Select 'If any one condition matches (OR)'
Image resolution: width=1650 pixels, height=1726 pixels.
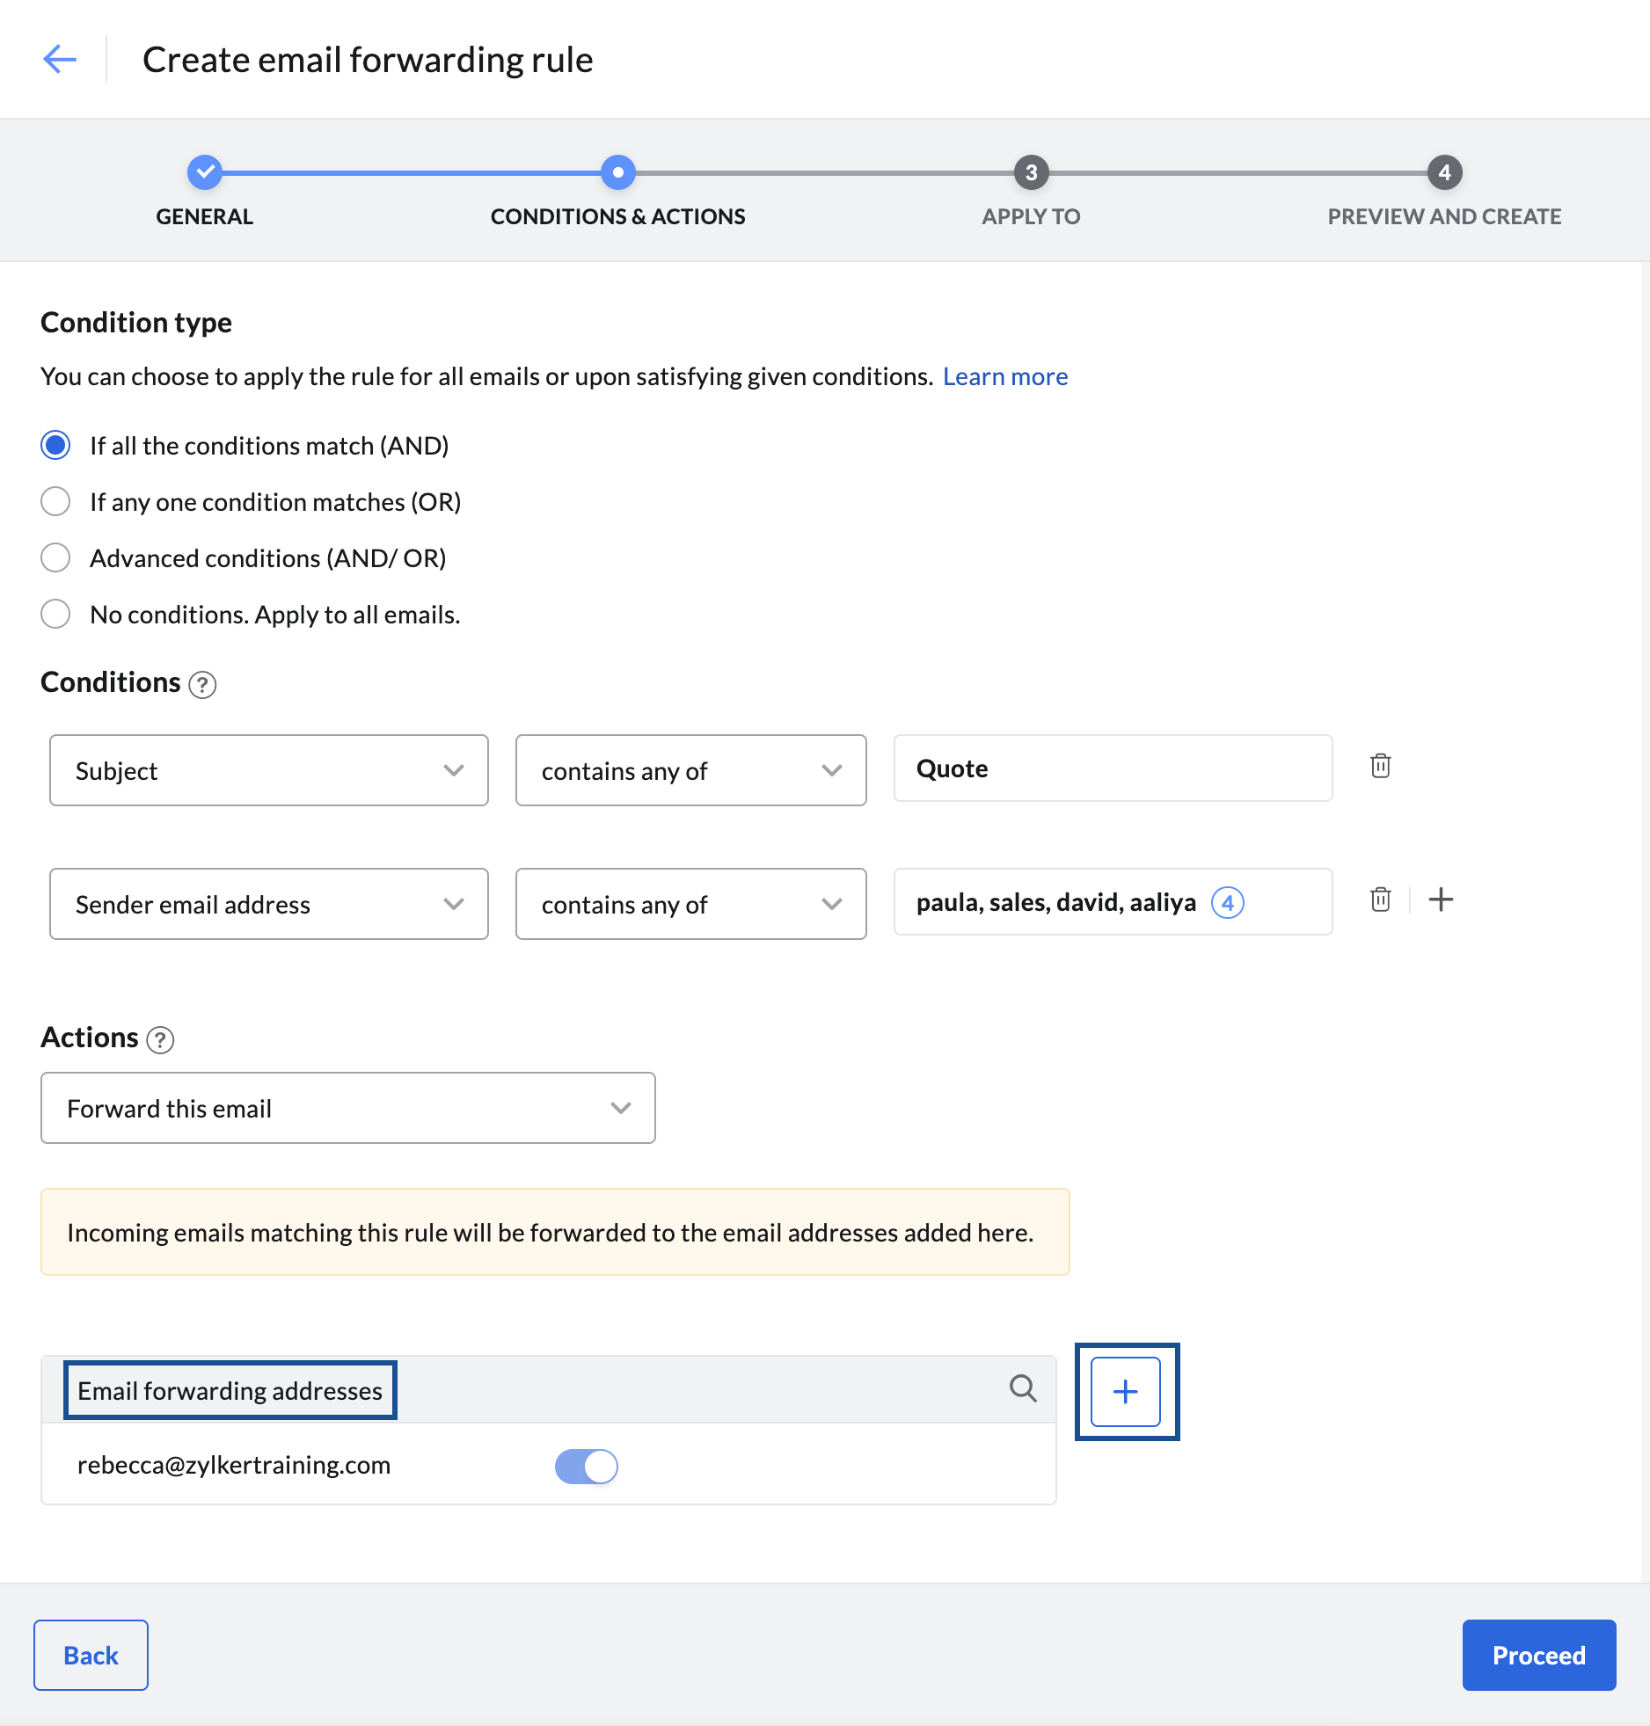pyautogui.click(x=55, y=501)
